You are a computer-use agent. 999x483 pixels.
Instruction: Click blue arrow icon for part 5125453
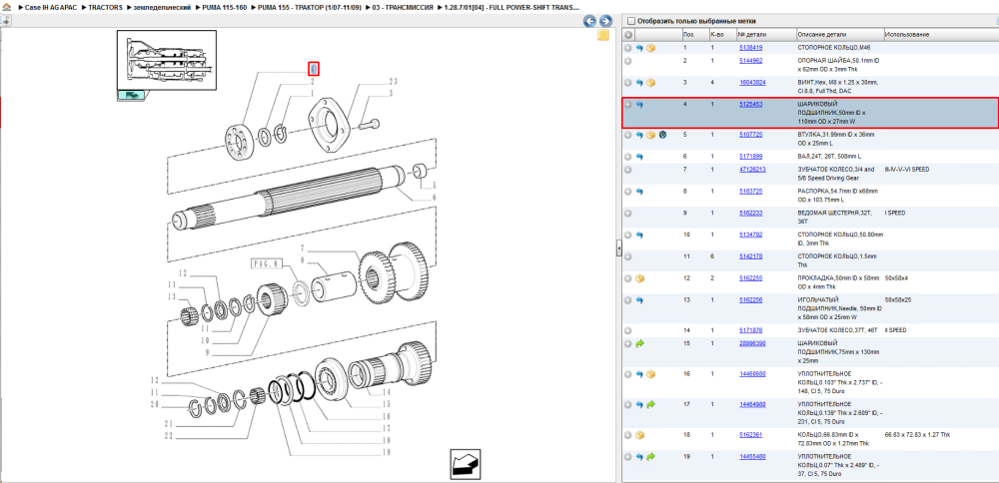(x=639, y=105)
